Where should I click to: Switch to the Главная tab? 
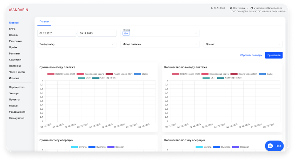[44, 22]
